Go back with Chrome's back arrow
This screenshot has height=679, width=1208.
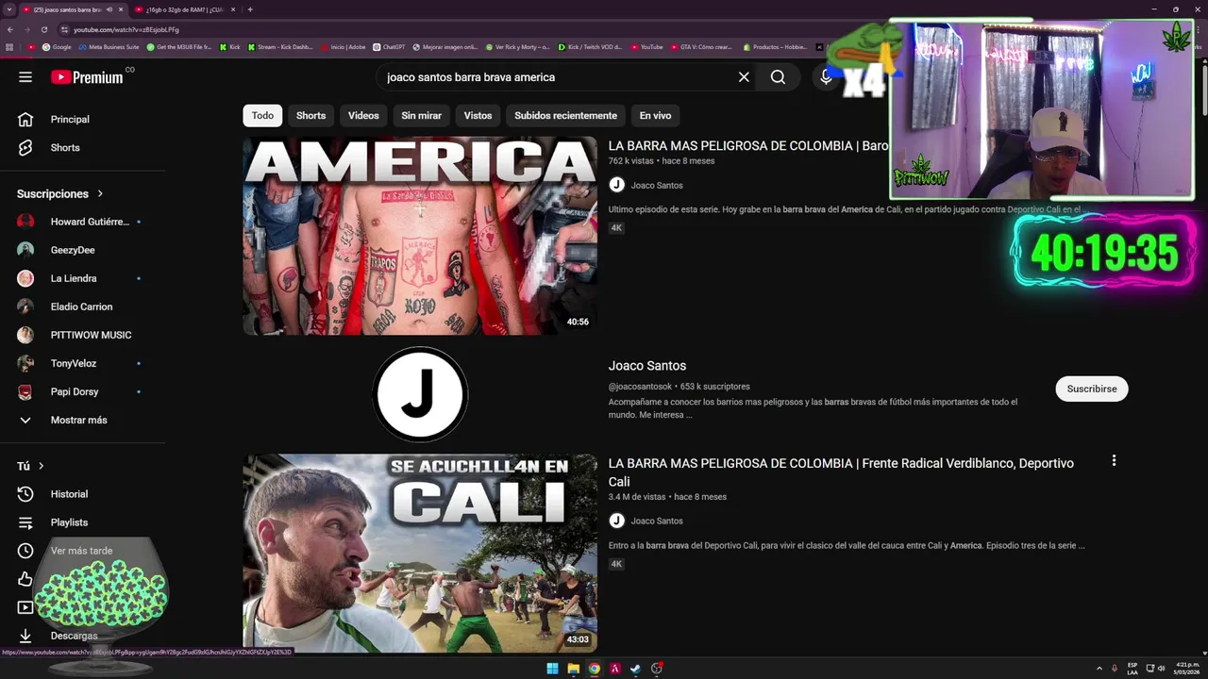(x=9, y=29)
